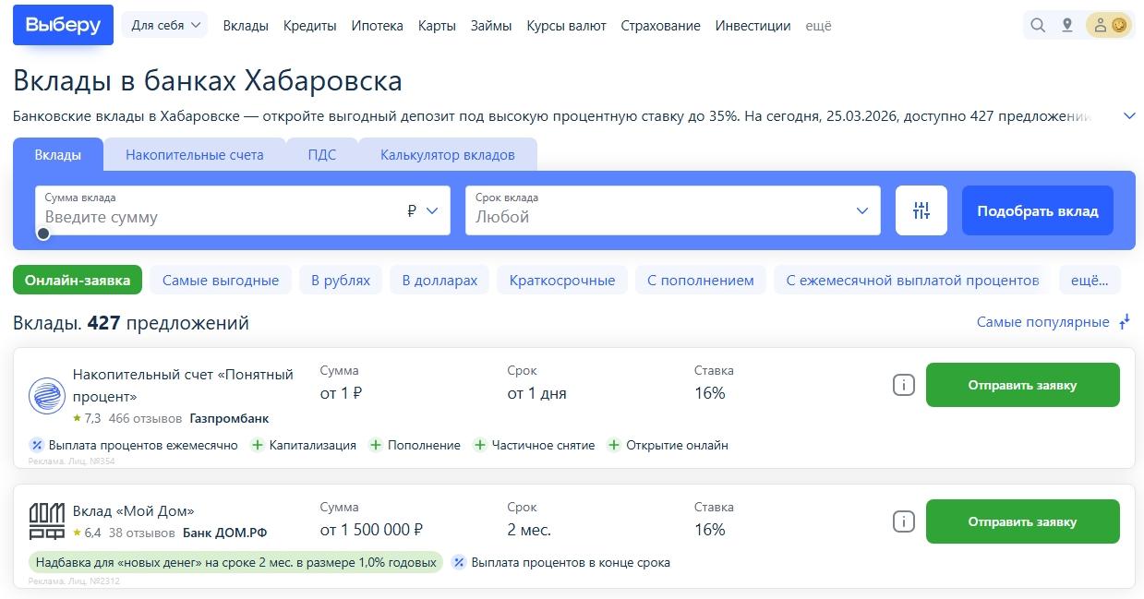Screen dimensions: 1144x599
Task: Open the «Ипотека» menu item
Action: point(377,26)
